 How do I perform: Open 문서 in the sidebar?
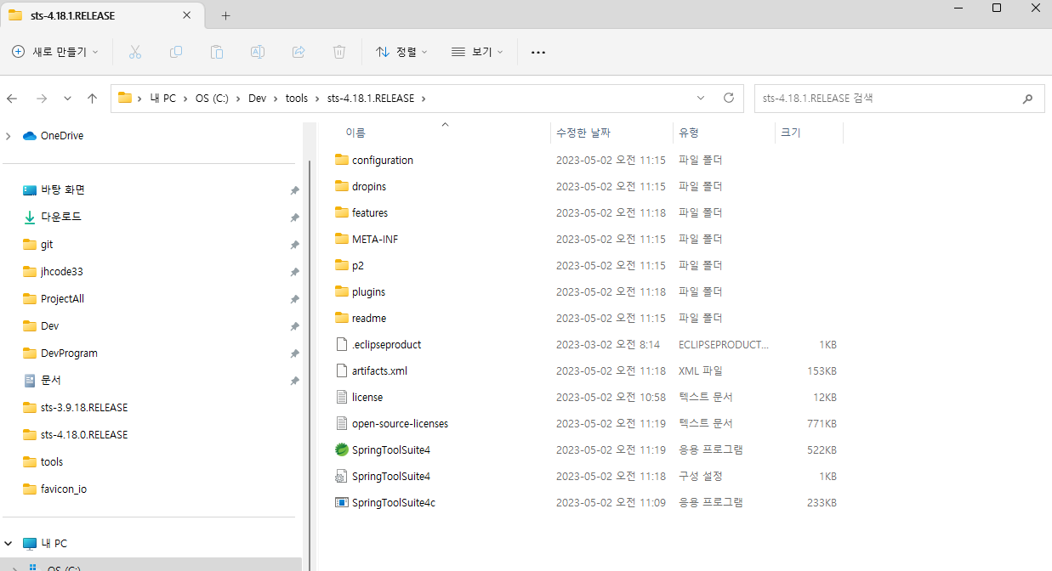pos(43,380)
